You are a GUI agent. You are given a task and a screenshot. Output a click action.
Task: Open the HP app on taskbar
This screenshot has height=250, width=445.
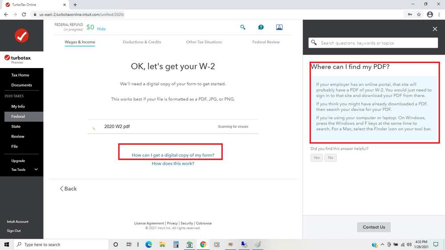point(190,244)
